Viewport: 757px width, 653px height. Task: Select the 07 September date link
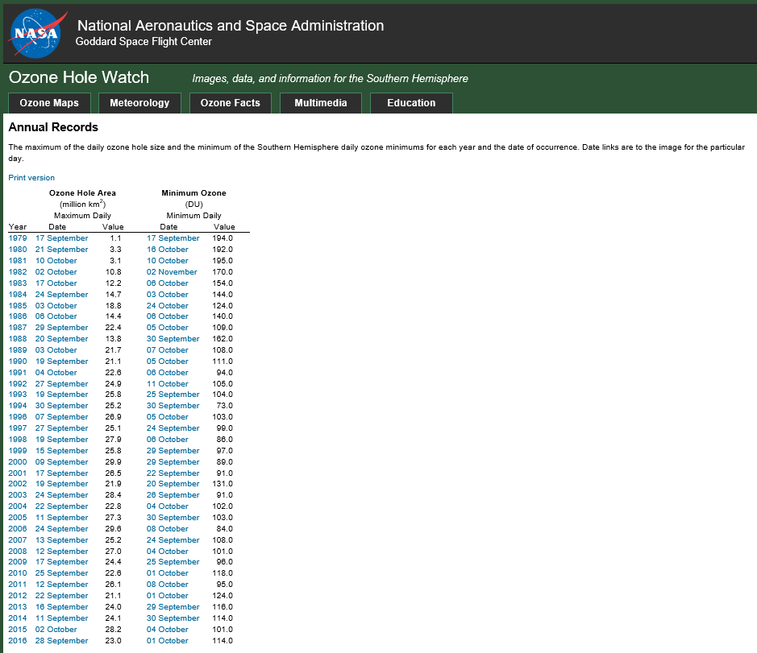tap(61, 417)
